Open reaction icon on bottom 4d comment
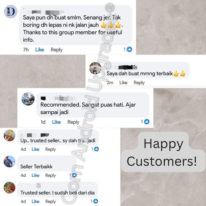206x206 pixels. click(x=96, y=201)
